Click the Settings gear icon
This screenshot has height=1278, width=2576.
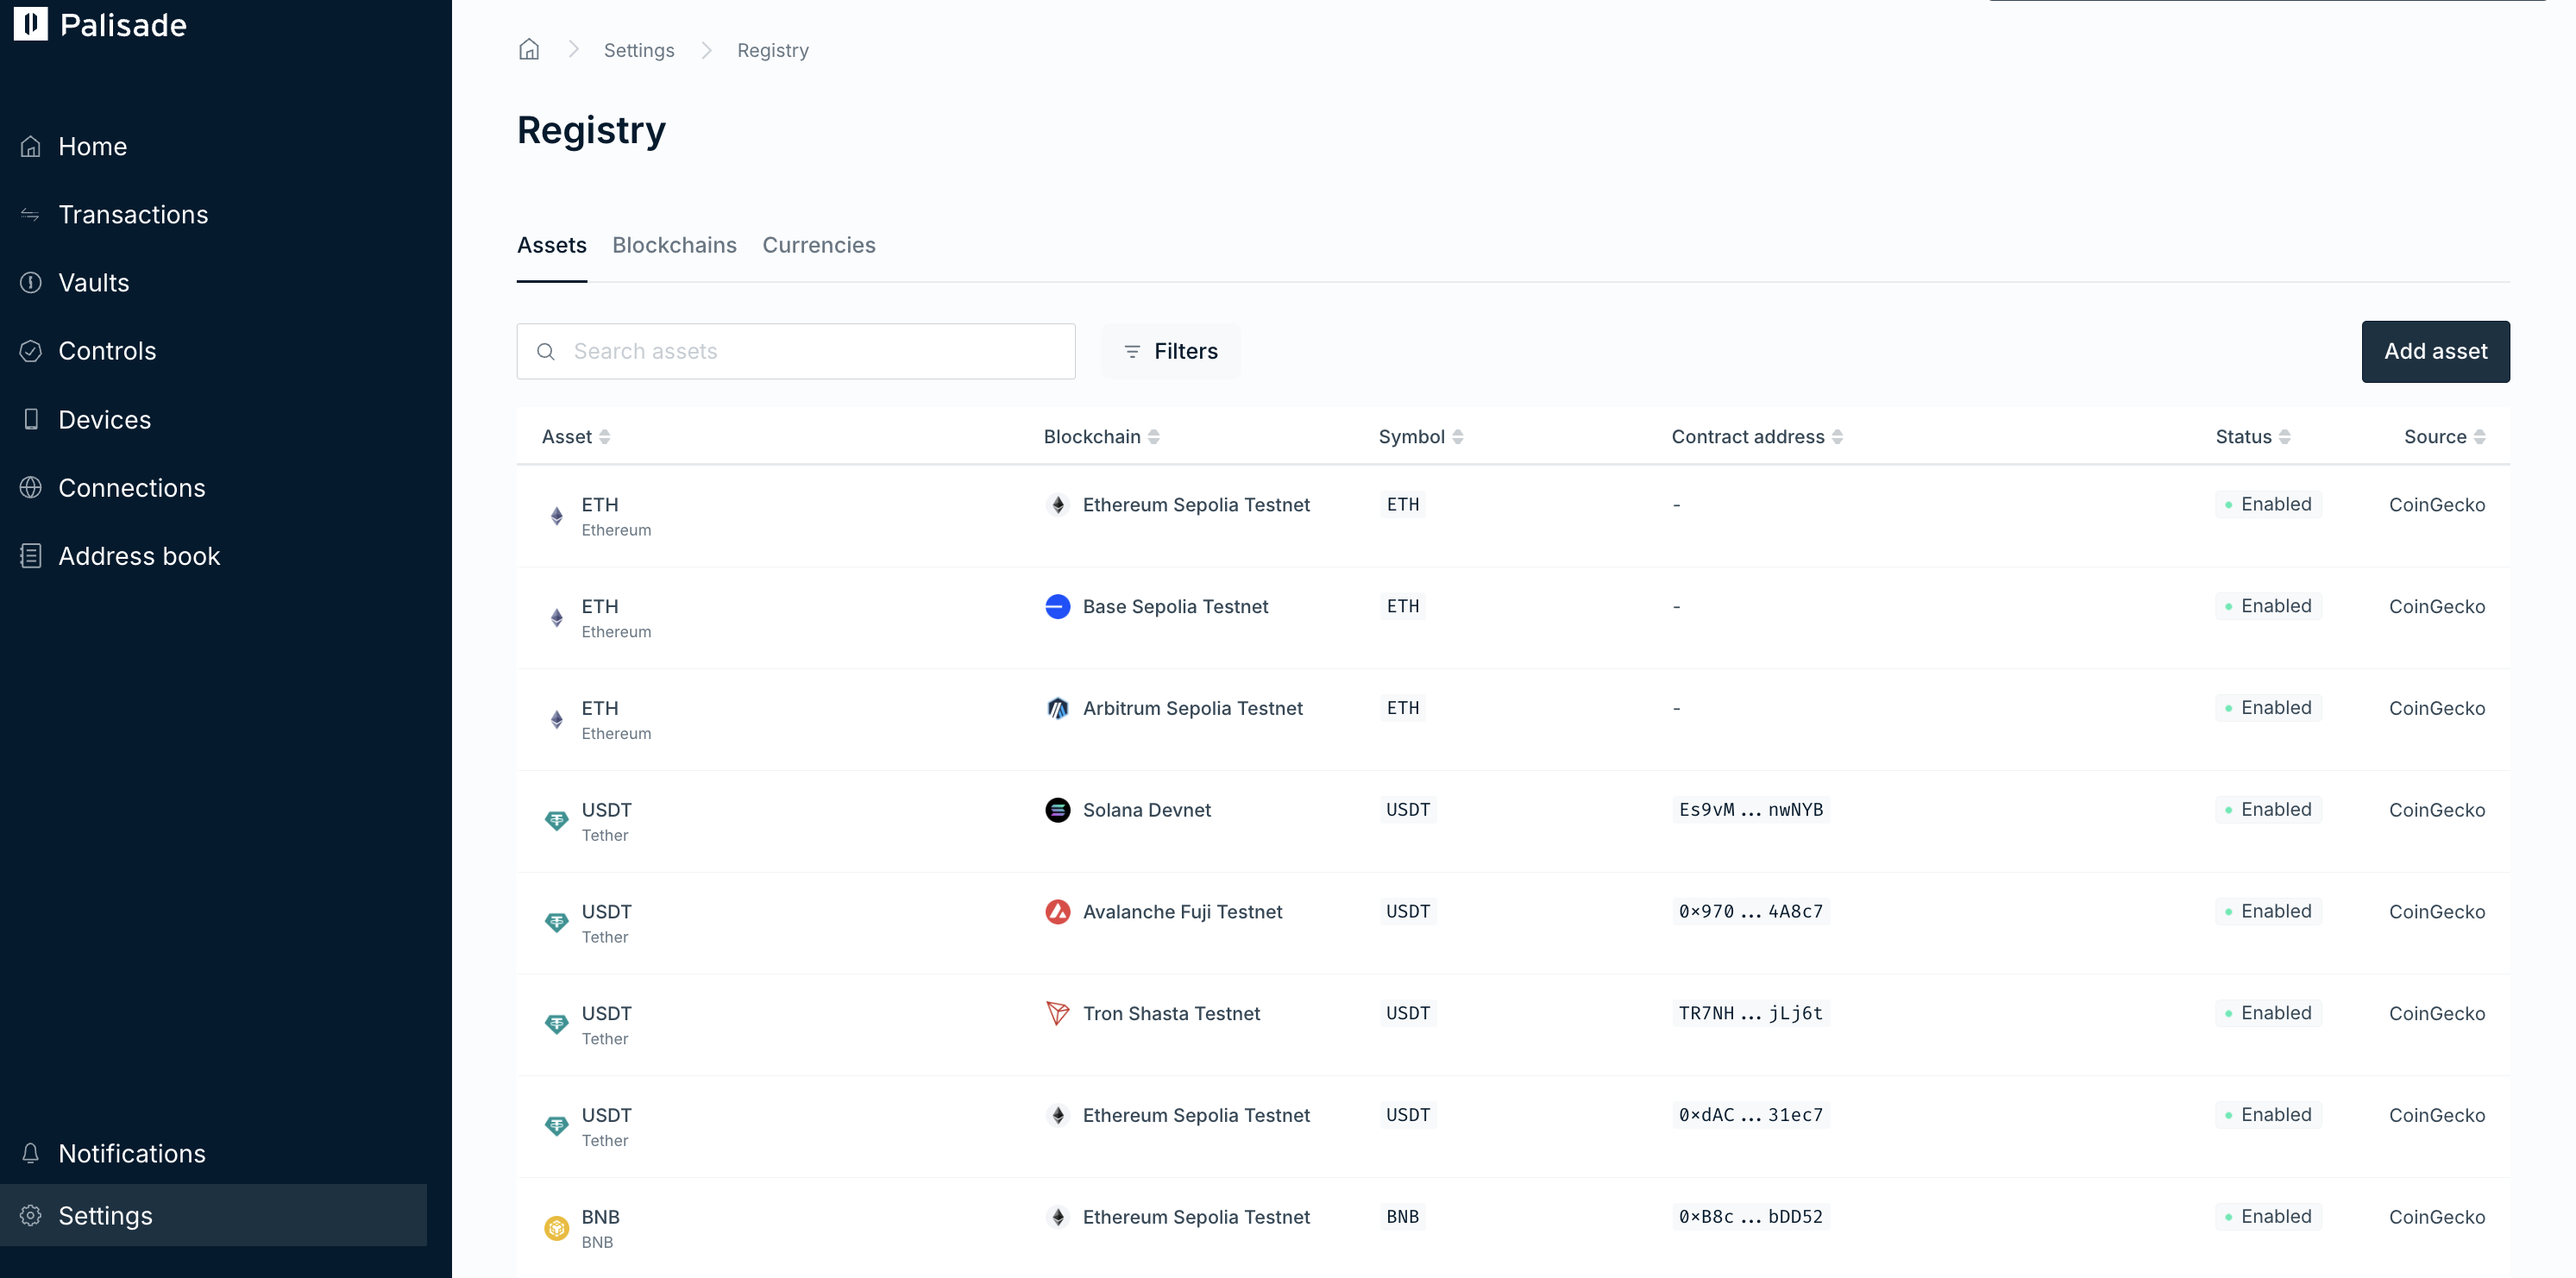(x=31, y=1215)
